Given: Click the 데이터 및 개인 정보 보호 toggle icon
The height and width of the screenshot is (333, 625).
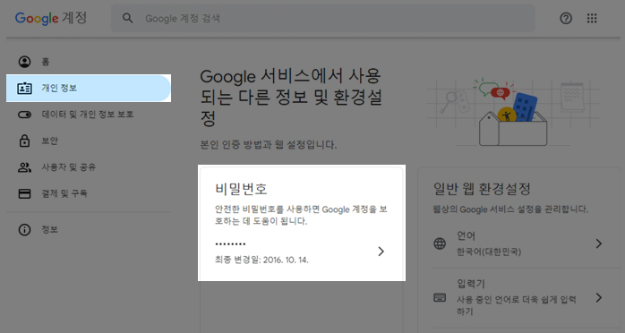Looking at the screenshot, I should tap(25, 115).
